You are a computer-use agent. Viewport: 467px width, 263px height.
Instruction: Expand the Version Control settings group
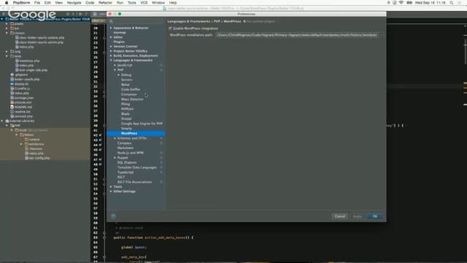[x=111, y=47]
